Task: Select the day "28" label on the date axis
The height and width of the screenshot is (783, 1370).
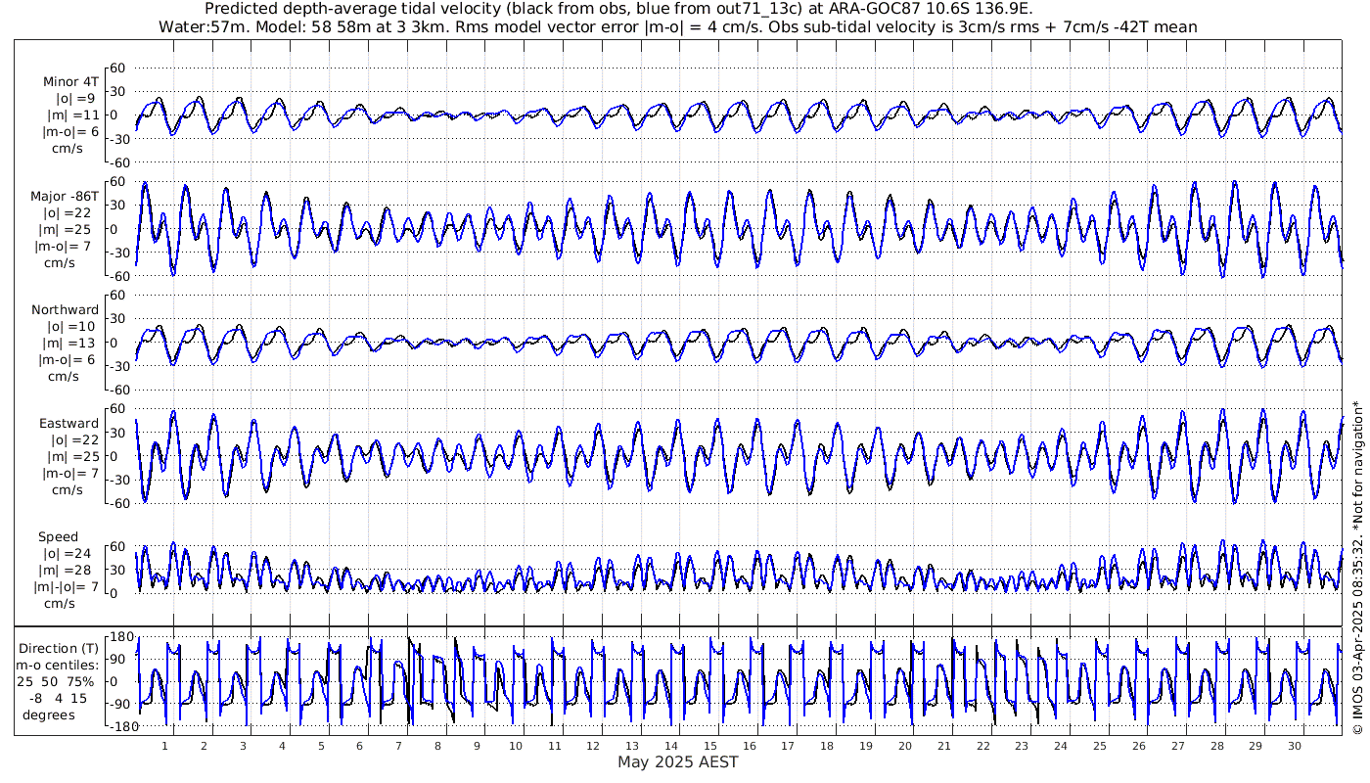Action: pyautogui.click(x=1216, y=746)
